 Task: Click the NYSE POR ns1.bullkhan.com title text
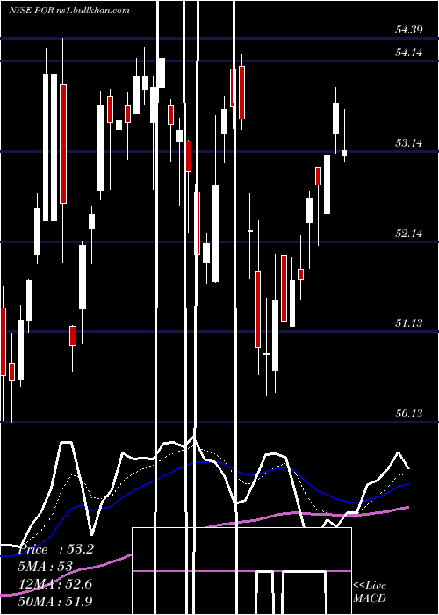(69, 11)
